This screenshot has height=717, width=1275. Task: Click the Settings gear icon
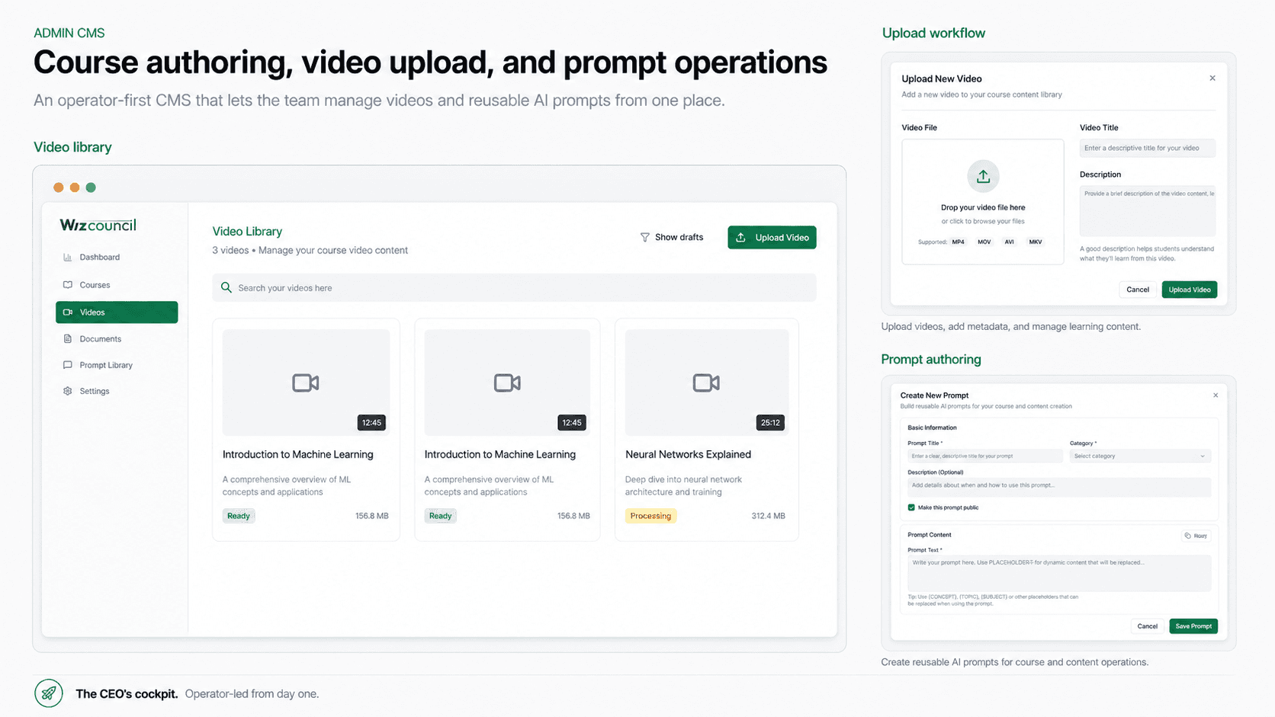coord(68,391)
